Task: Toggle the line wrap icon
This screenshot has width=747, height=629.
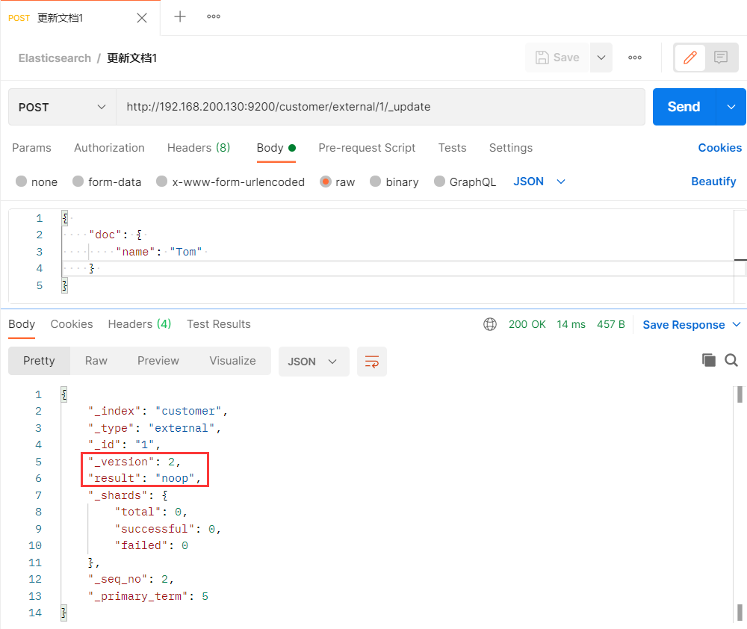Action: pos(371,362)
